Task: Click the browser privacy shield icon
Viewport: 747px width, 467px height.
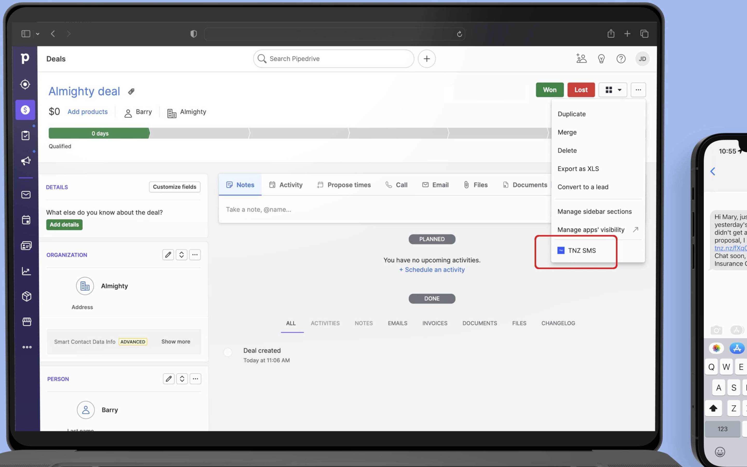Action: tap(193, 34)
